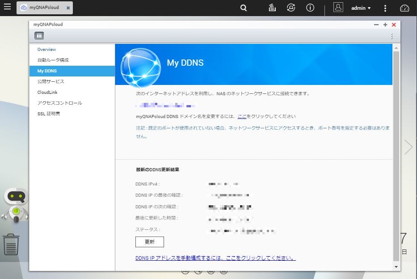The image size is (417, 279).
Task: Click the ステータス label
Action: 147,229
